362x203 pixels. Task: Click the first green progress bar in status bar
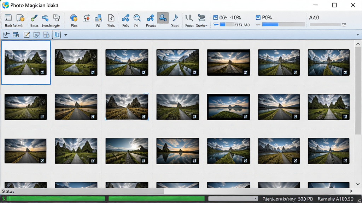tap(56, 199)
